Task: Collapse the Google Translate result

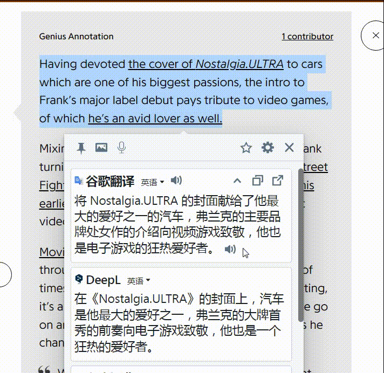Action: [237, 181]
